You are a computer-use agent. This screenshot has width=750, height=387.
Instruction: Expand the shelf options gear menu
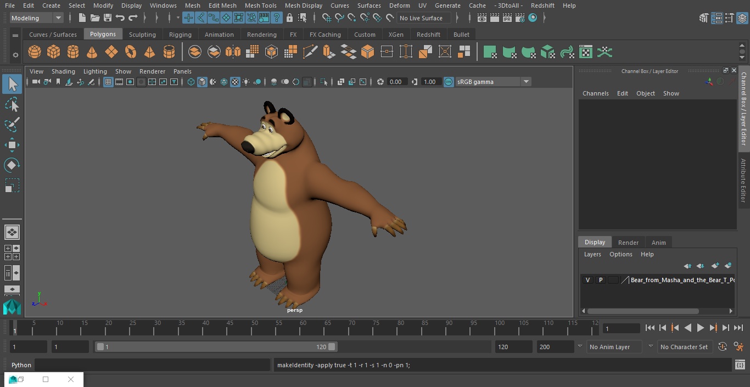(x=15, y=55)
